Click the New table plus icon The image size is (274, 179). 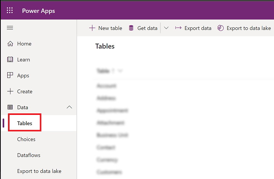pos(92,28)
